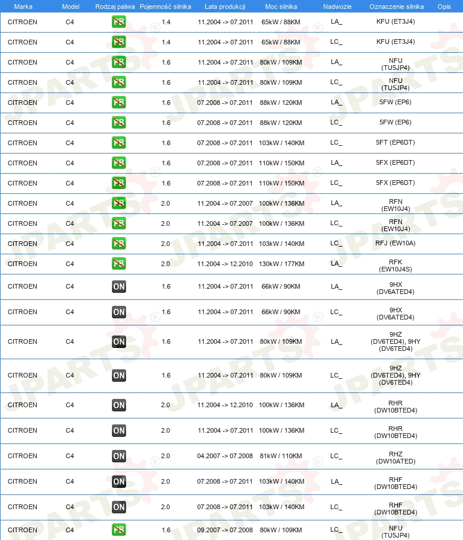Viewport: 463px width, 540px height.
Task: Click the RHF (DW10BTED4) cell in the LA_ row
Action: (x=396, y=483)
